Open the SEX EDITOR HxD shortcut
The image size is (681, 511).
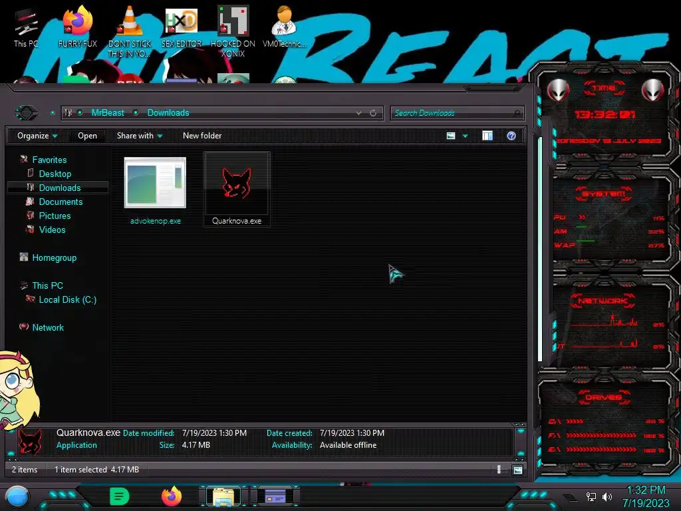pos(182,27)
